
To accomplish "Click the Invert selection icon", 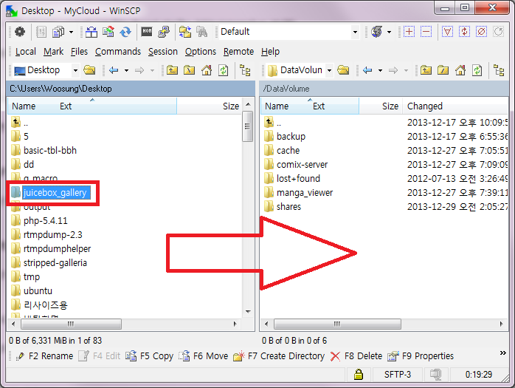I will pos(464,32).
